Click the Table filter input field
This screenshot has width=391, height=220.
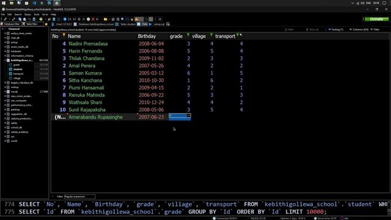pos(32,24)
